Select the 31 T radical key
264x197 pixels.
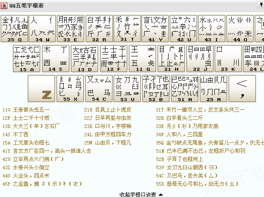[x=127, y=29]
